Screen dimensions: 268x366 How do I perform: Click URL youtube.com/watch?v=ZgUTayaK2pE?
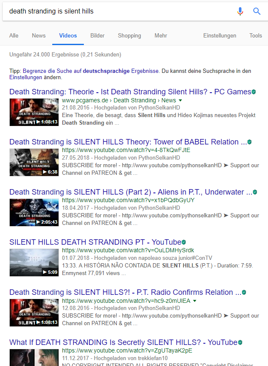point(127,350)
